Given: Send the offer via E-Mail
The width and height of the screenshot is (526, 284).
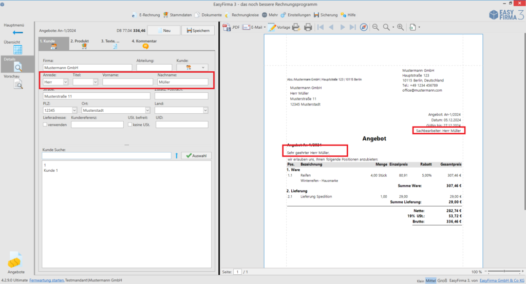Looking at the screenshot, I should tap(253, 27).
